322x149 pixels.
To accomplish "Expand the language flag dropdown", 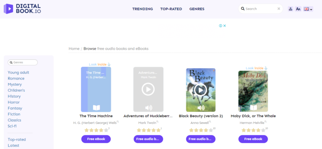I will click(x=308, y=9).
